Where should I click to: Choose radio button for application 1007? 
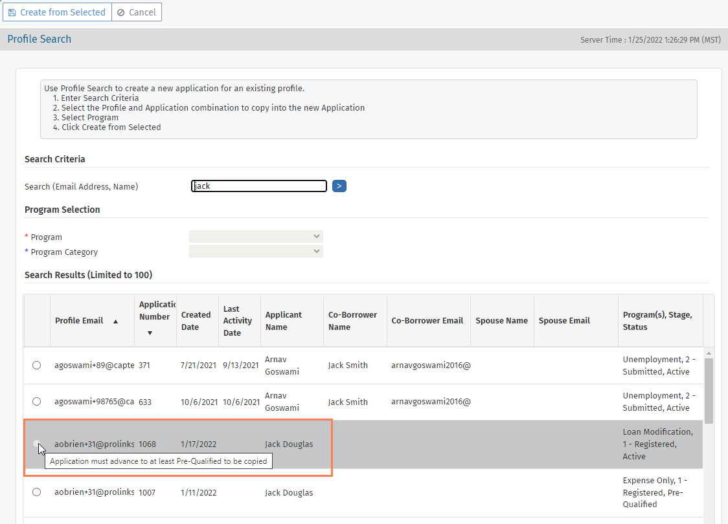[37, 492]
